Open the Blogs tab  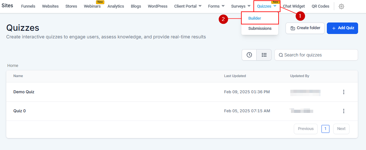click(x=136, y=6)
